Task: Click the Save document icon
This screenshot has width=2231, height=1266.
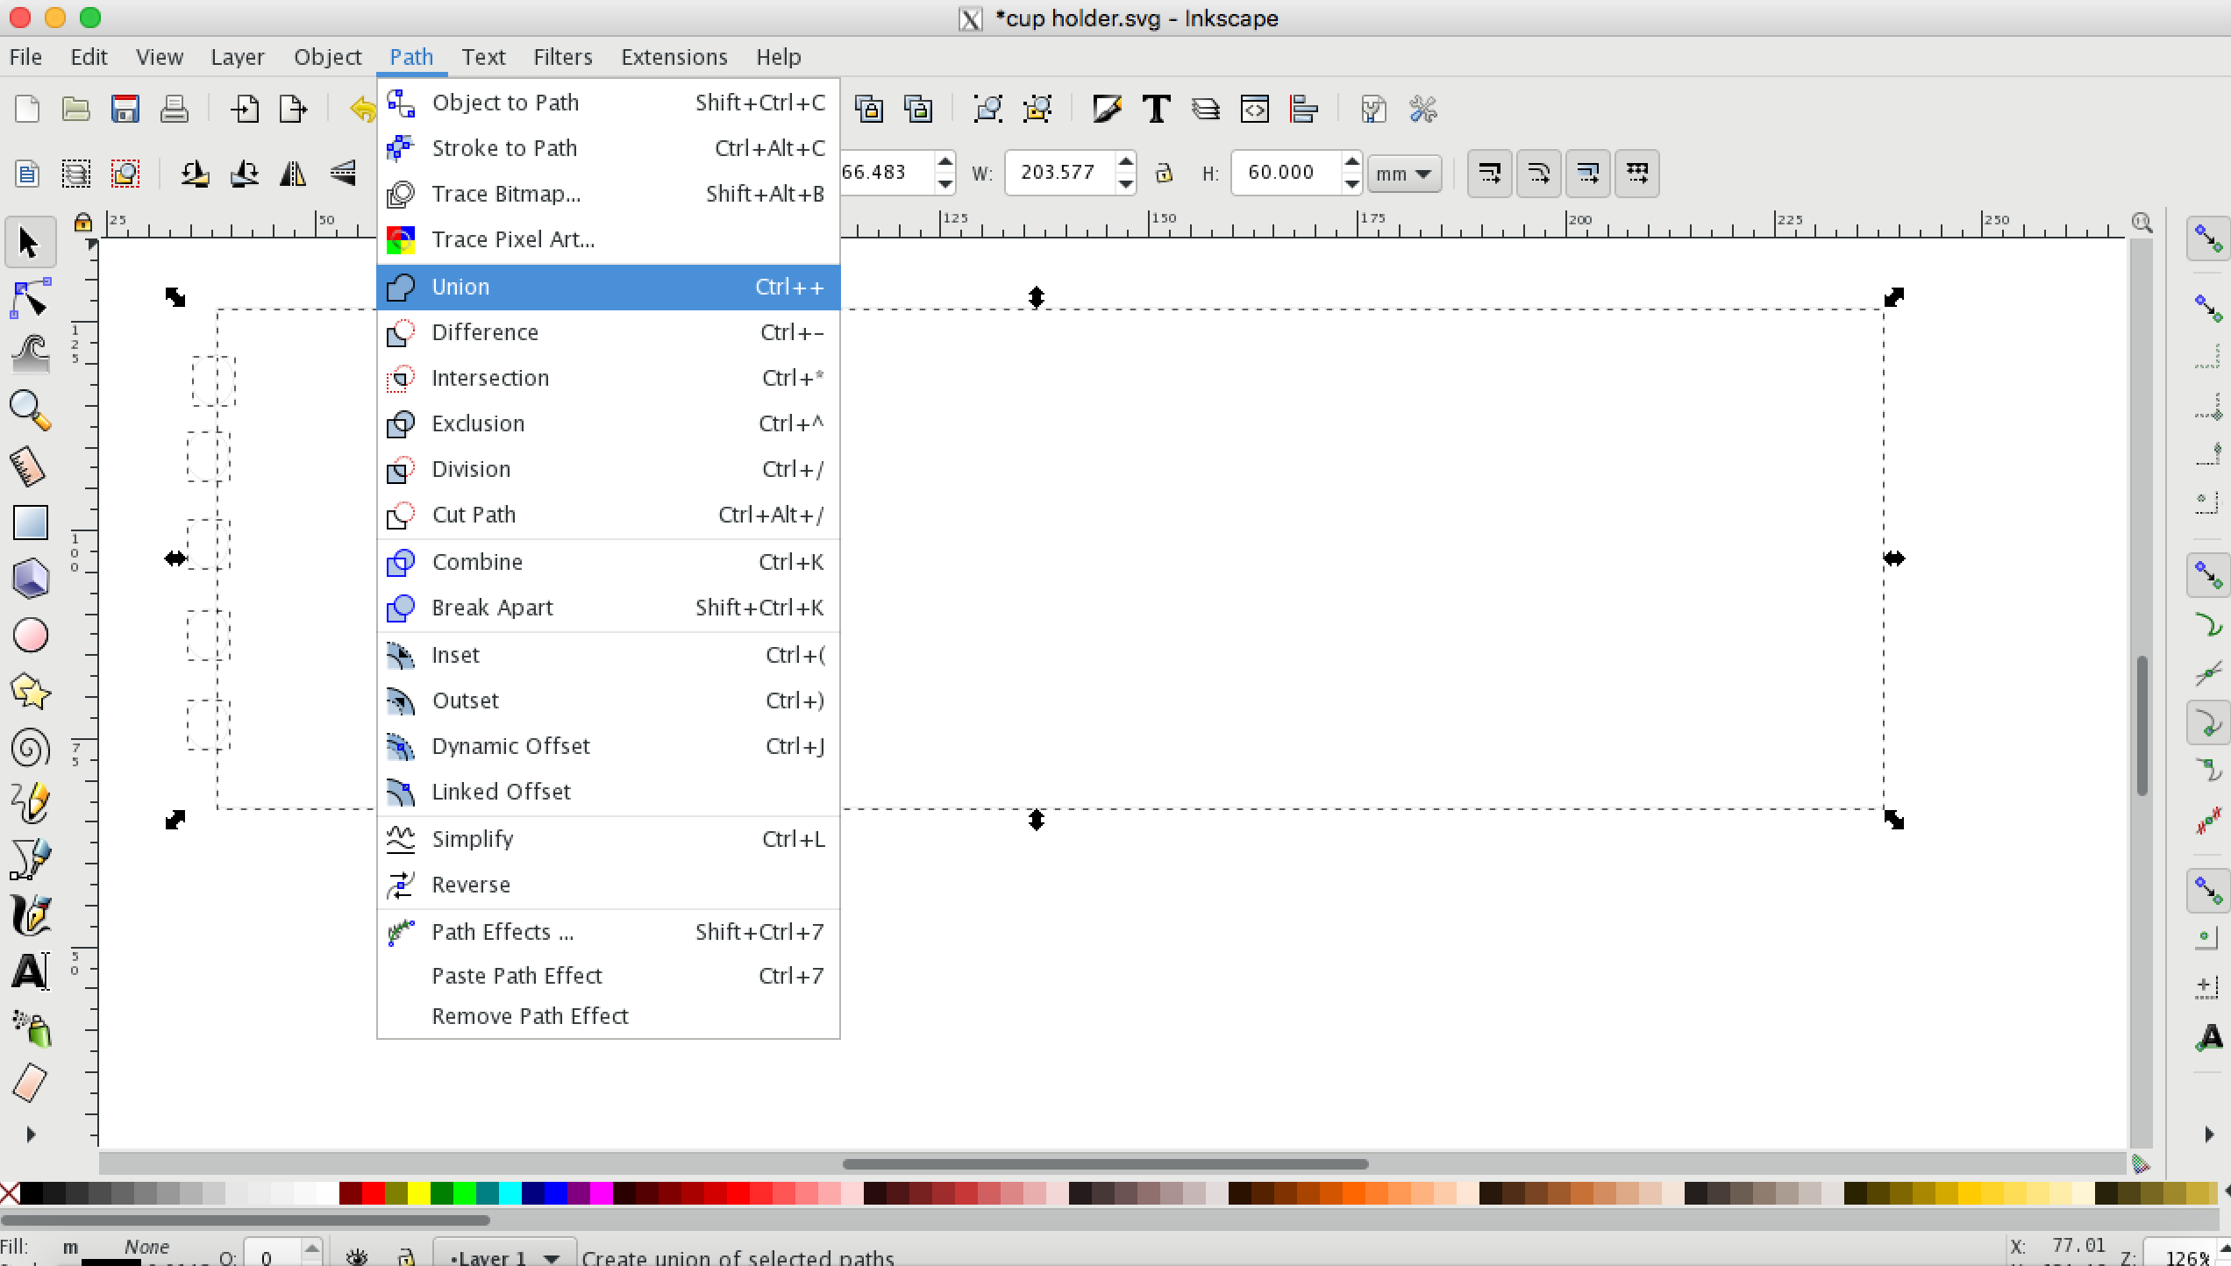Action: (125, 110)
